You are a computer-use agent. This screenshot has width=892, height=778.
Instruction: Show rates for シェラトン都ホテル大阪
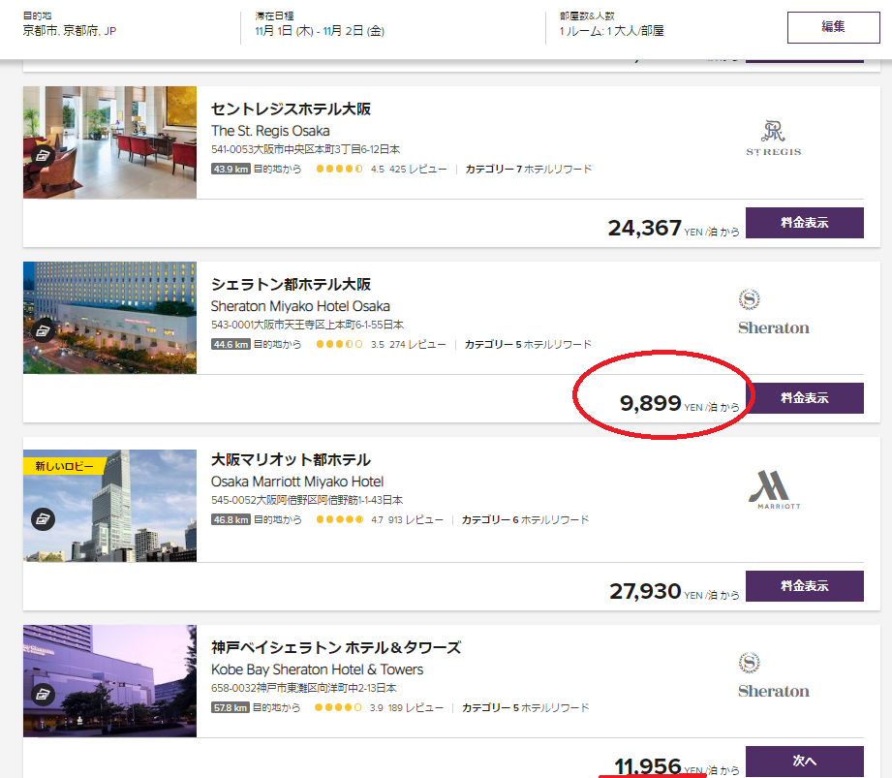click(x=805, y=398)
